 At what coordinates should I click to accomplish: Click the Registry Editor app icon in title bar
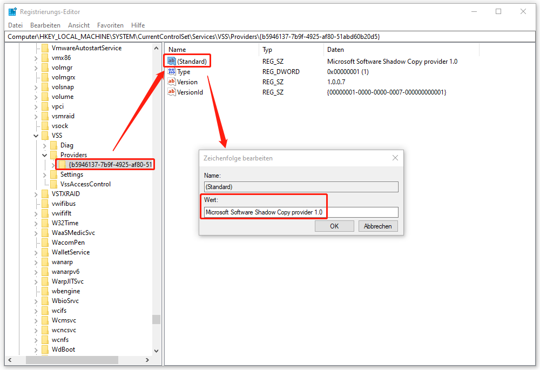13,11
